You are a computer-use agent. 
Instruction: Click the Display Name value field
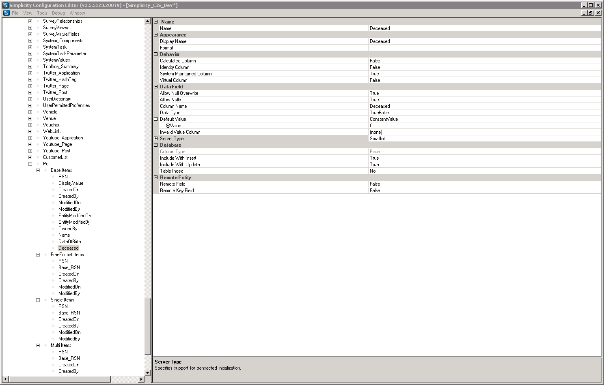(484, 41)
